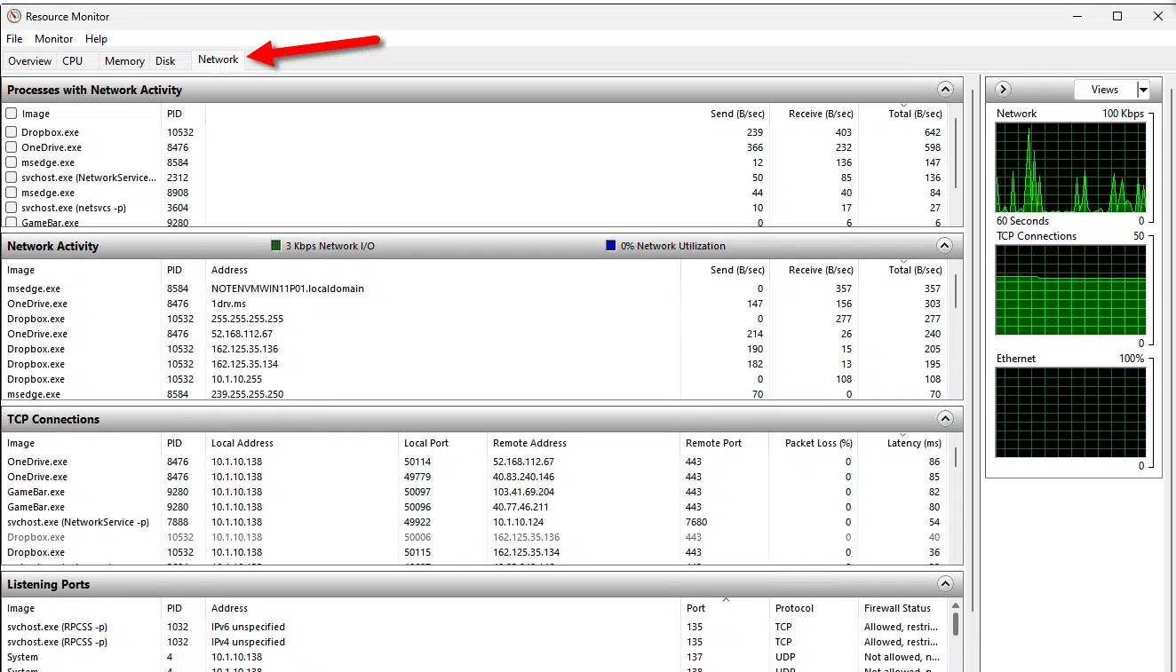Image resolution: width=1176 pixels, height=672 pixels.
Task: Hide the graphs pane with arrow button
Action: point(1003,90)
